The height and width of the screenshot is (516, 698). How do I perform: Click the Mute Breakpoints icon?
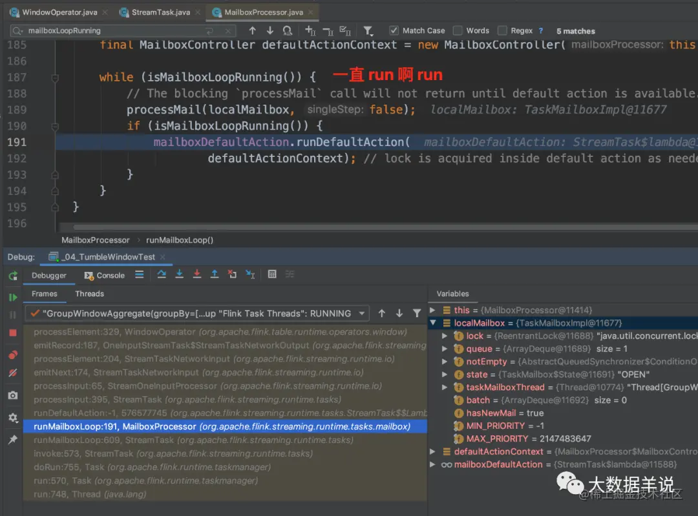click(13, 373)
